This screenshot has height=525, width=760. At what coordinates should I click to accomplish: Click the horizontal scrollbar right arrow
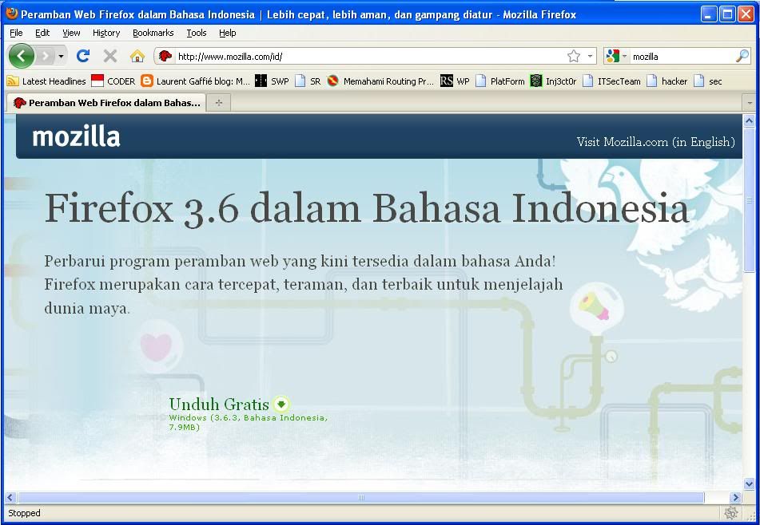tap(736, 497)
